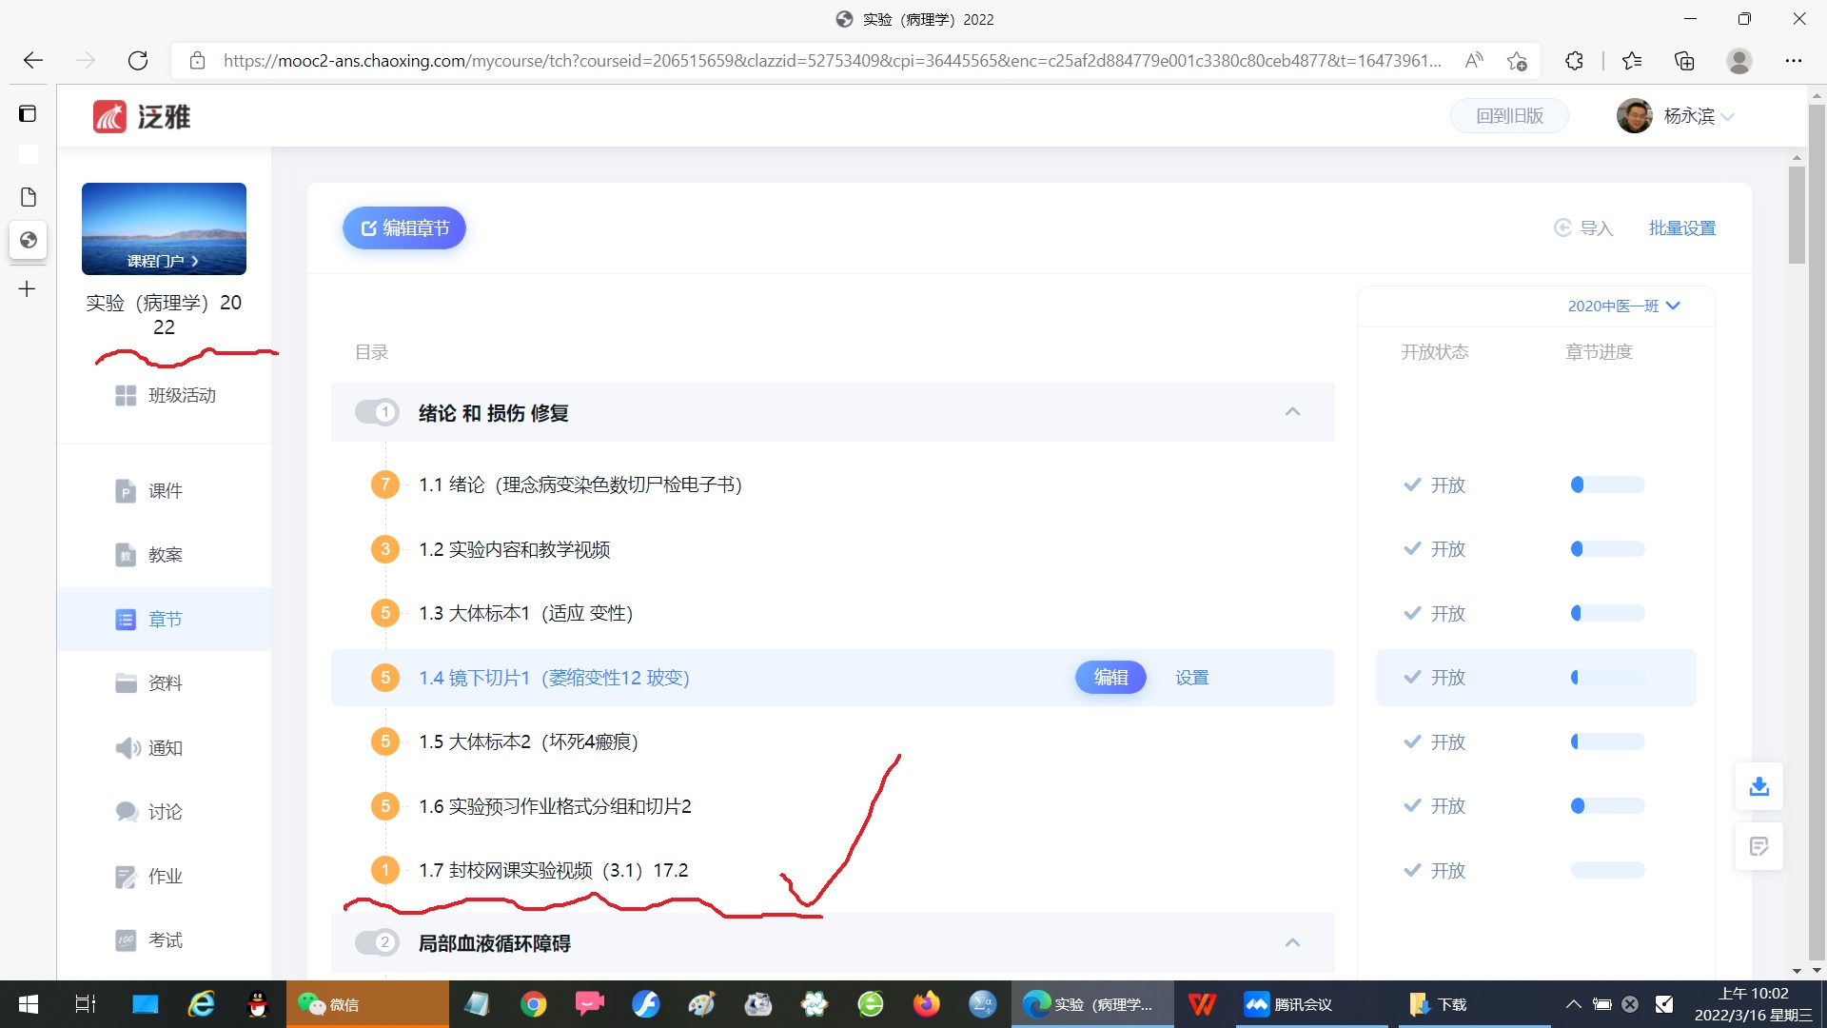This screenshot has height=1028, width=1827.
Task: Open 作业 in left sidebar menu
Action: [x=164, y=876]
